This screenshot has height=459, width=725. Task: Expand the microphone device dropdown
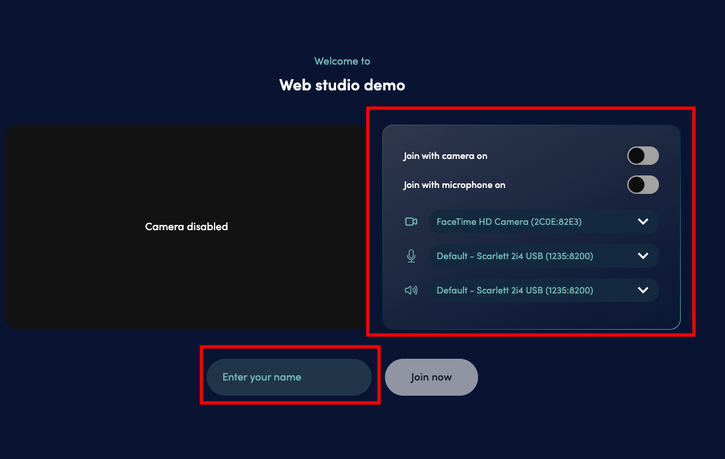(543, 256)
